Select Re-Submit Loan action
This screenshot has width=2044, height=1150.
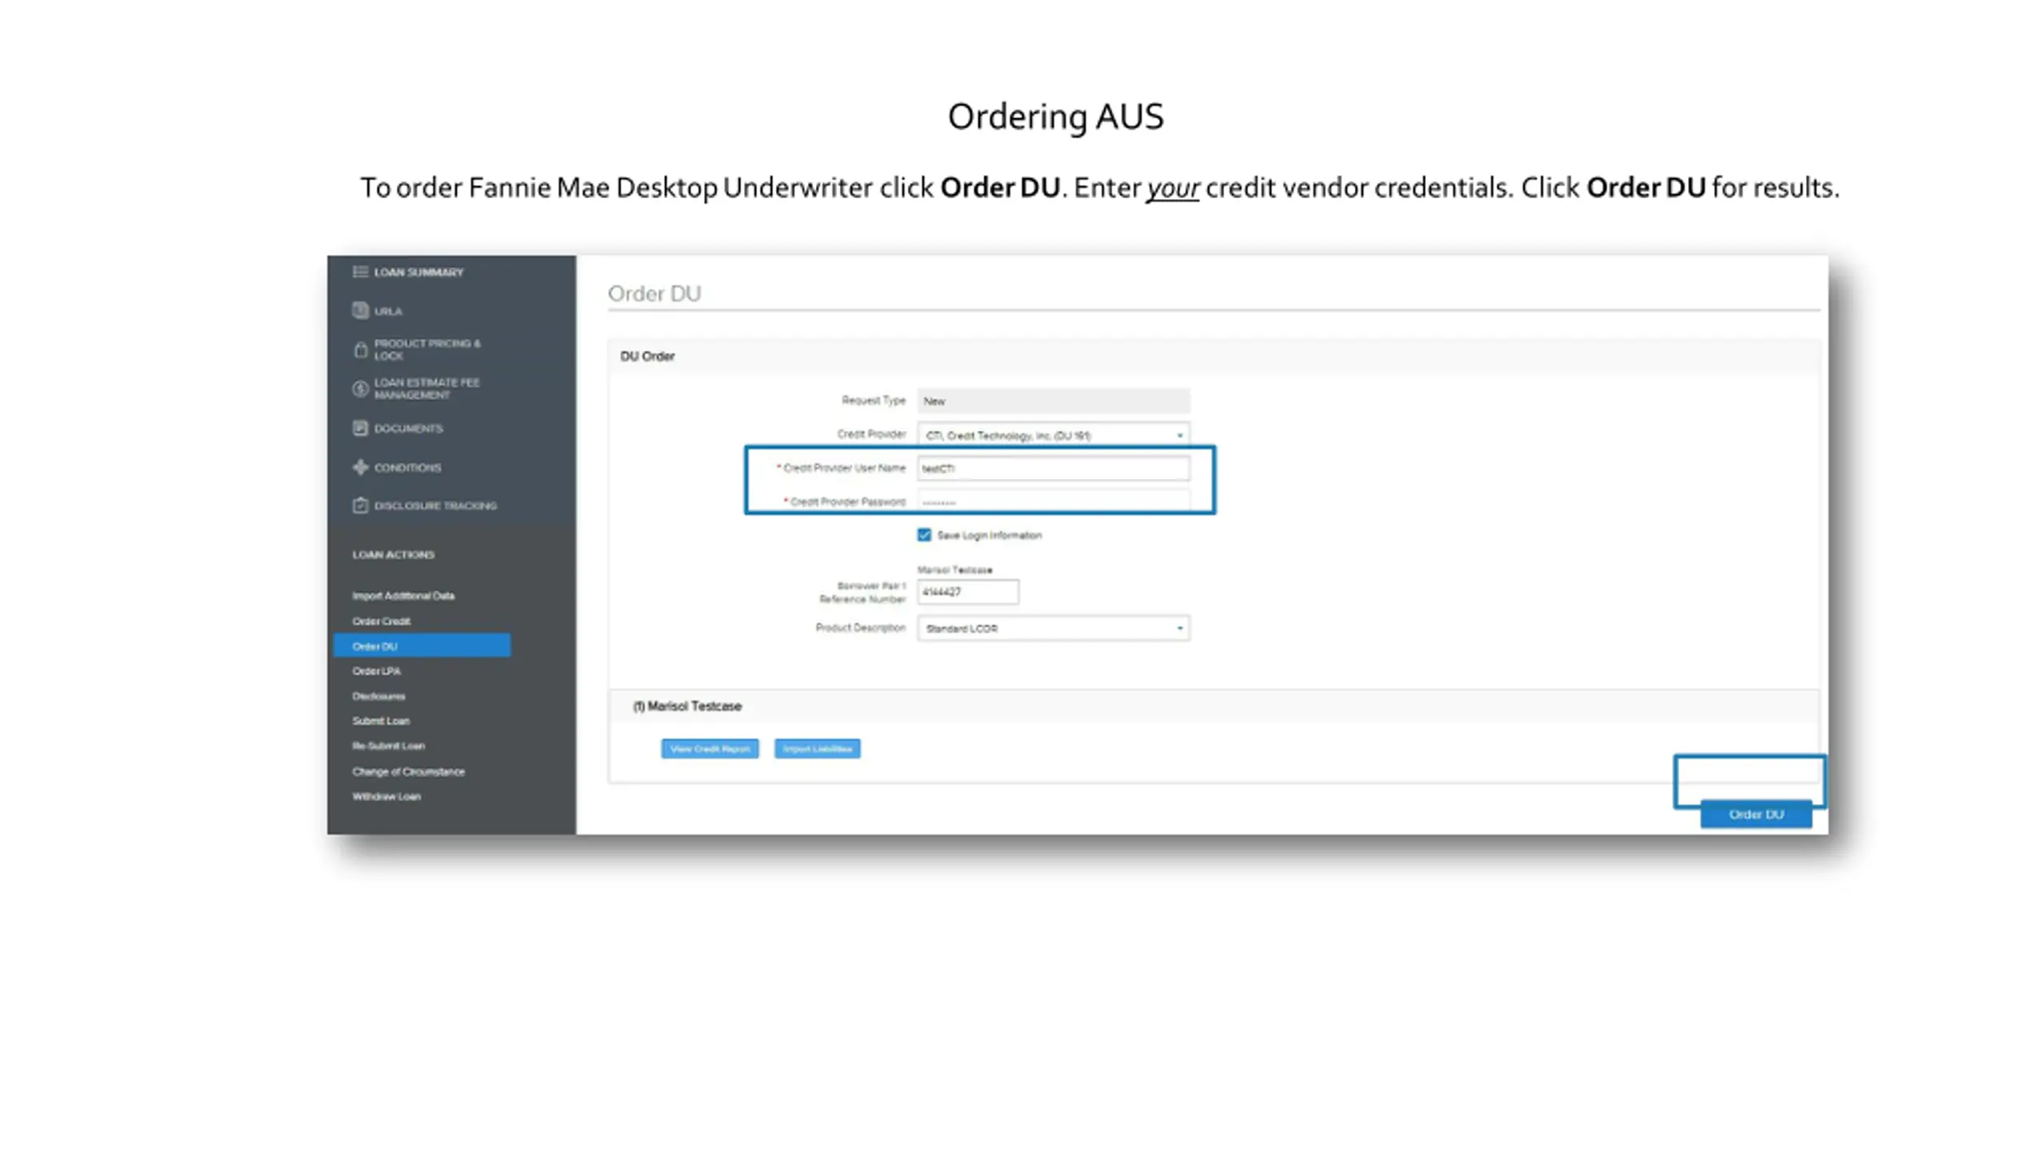pos(388,746)
